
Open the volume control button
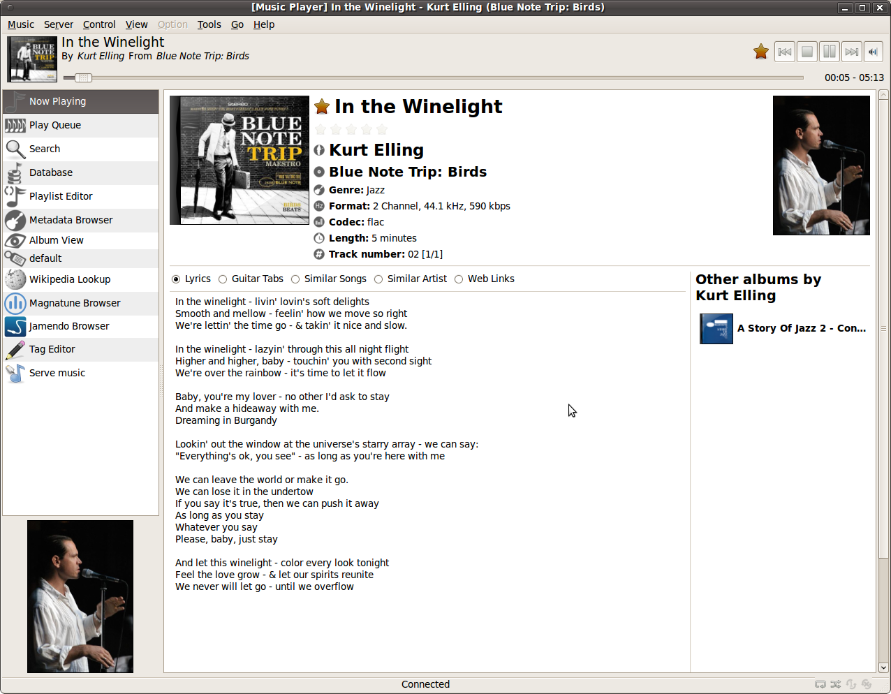[873, 52]
